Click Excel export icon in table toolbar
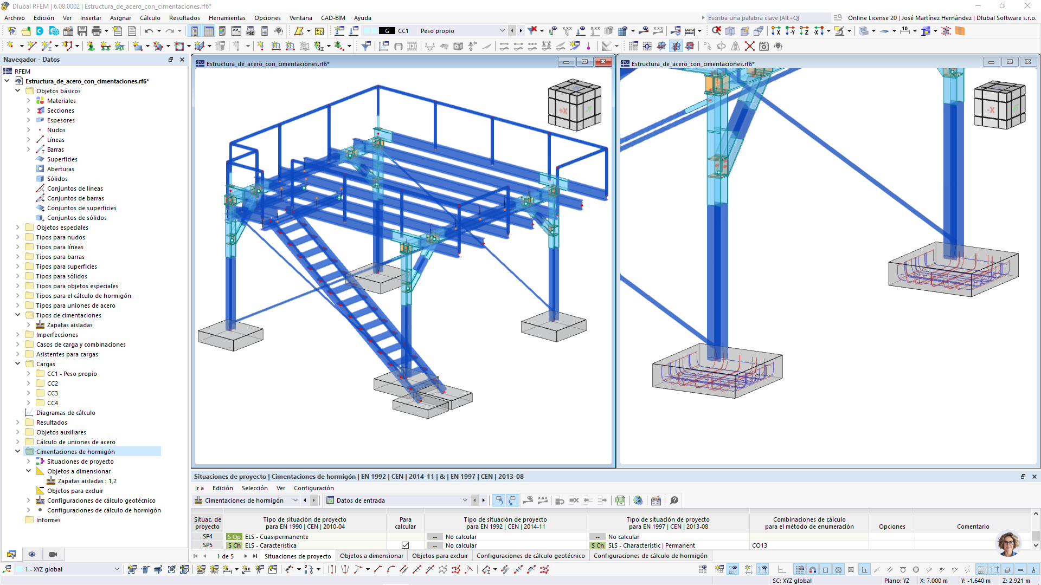Image resolution: width=1041 pixels, height=585 pixels. (x=620, y=500)
